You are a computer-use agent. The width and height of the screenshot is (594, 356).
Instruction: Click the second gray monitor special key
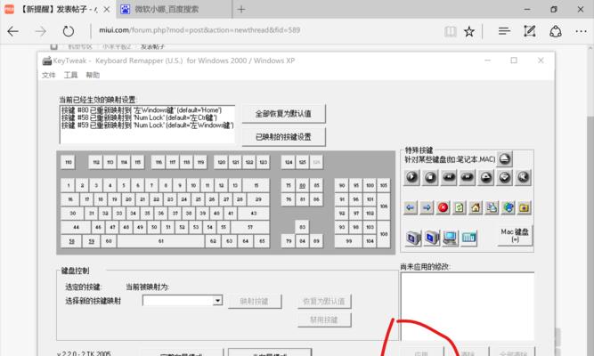431,238
